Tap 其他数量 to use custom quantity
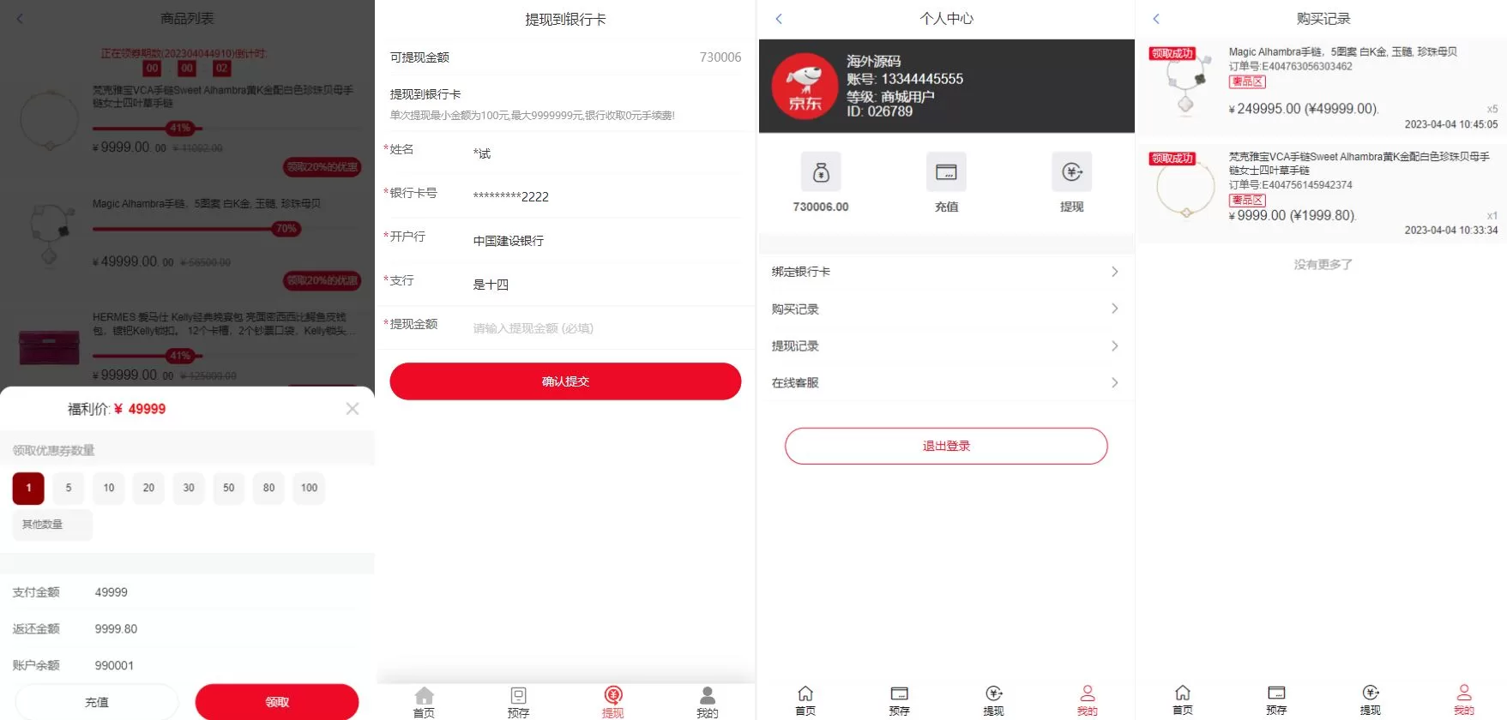The width and height of the screenshot is (1507, 720). [x=52, y=525]
